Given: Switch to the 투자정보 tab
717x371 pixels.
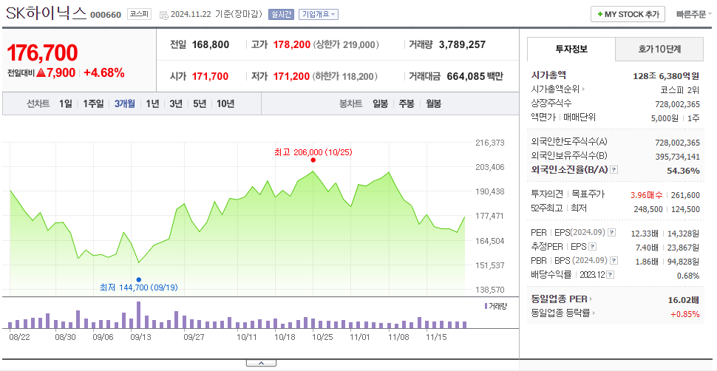Looking at the screenshot, I should click(571, 50).
